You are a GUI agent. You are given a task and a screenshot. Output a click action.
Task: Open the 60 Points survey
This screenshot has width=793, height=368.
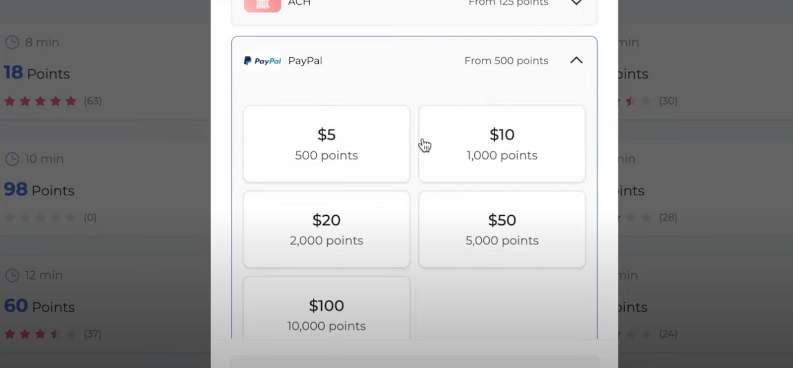39,307
